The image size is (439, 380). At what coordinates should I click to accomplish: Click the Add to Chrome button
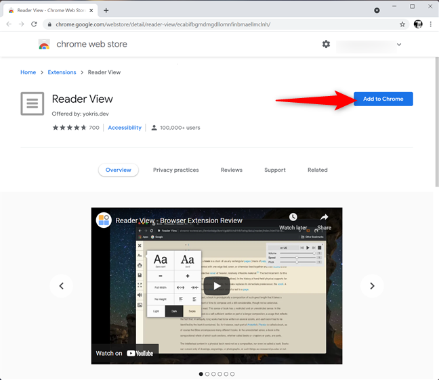click(x=383, y=99)
